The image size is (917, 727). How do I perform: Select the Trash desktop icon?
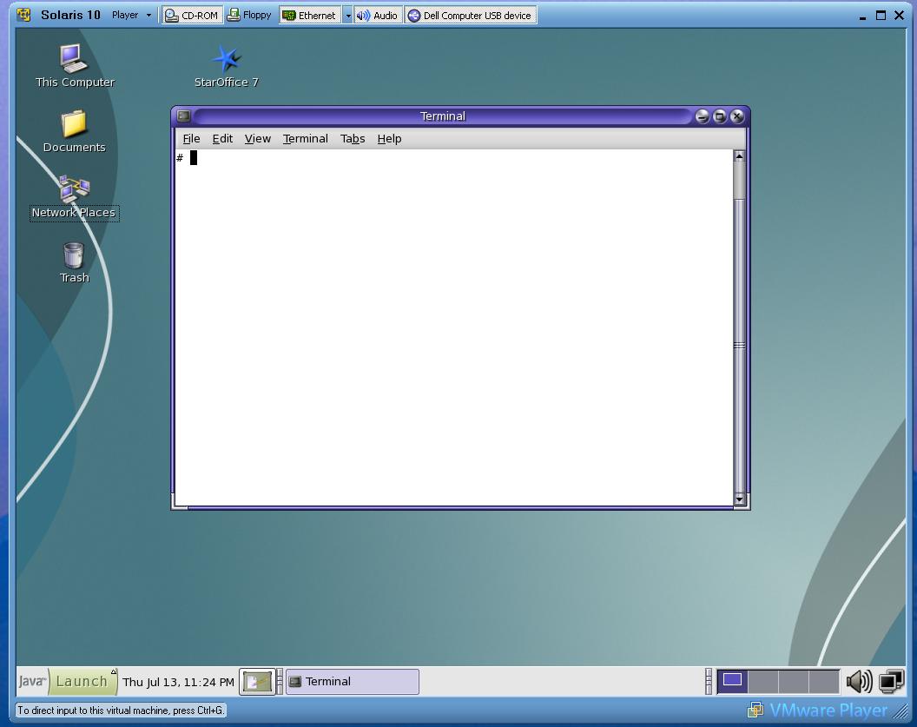tap(75, 262)
